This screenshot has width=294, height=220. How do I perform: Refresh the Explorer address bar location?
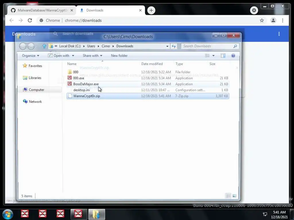coord(174,46)
